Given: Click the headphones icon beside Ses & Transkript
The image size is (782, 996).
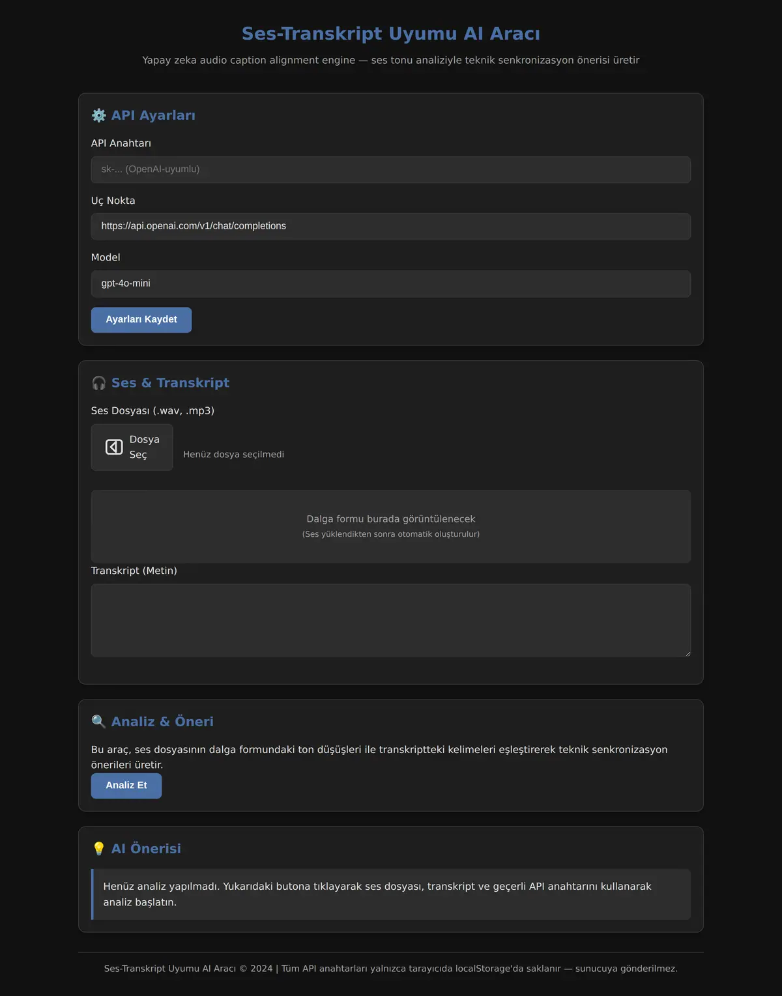Looking at the screenshot, I should [99, 383].
